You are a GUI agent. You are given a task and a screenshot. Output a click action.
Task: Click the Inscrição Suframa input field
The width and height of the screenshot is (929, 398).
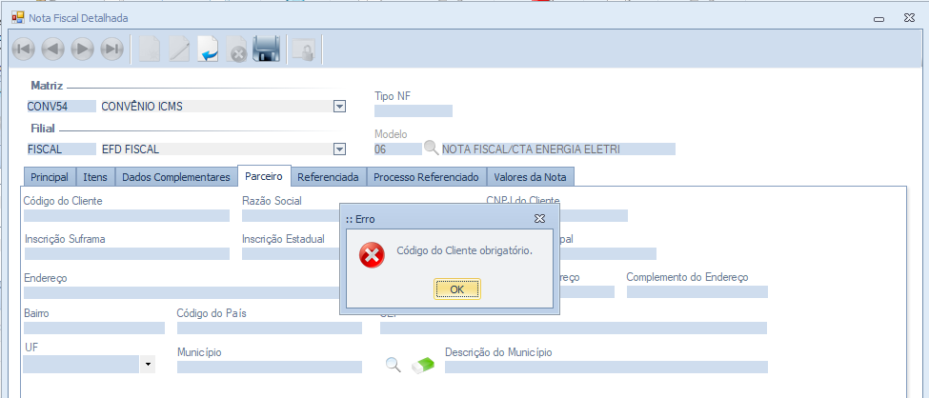pyautogui.click(x=126, y=253)
